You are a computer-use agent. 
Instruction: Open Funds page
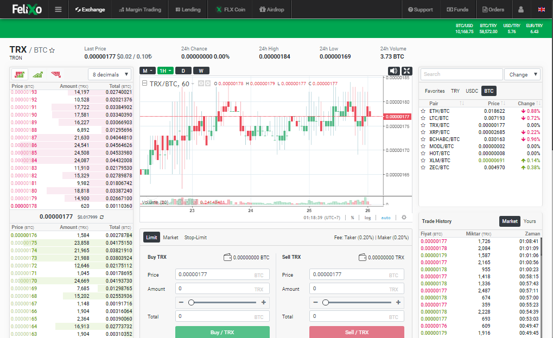pyautogui.click(x=458, y=10)
